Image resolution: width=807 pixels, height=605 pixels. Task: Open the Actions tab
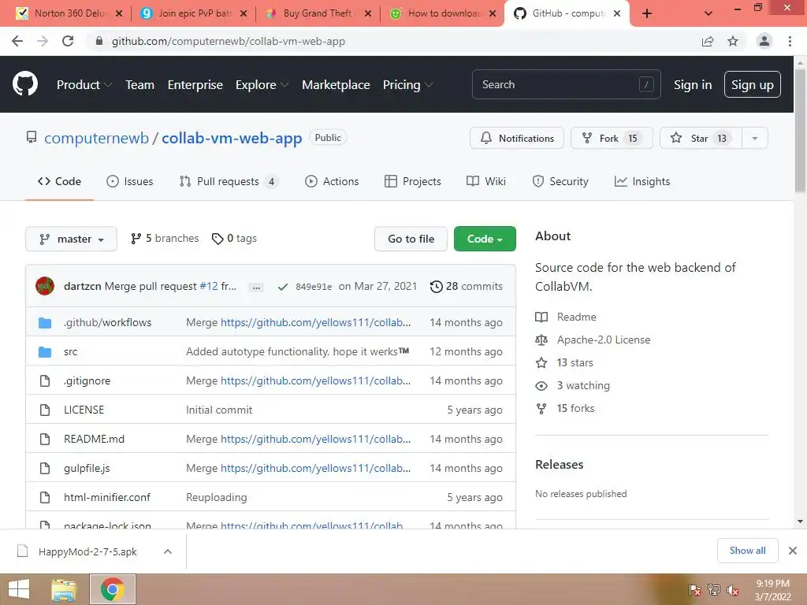click(332, 182)
